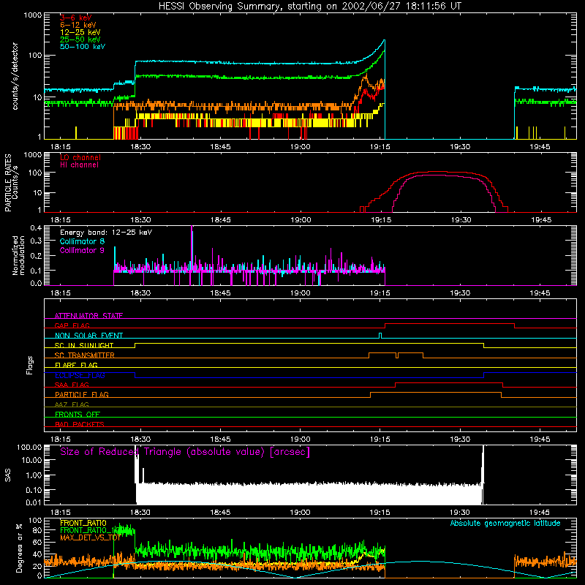Click the BAD_PACKETS flag label
585x585 pixels.
(x=80, y=424)
